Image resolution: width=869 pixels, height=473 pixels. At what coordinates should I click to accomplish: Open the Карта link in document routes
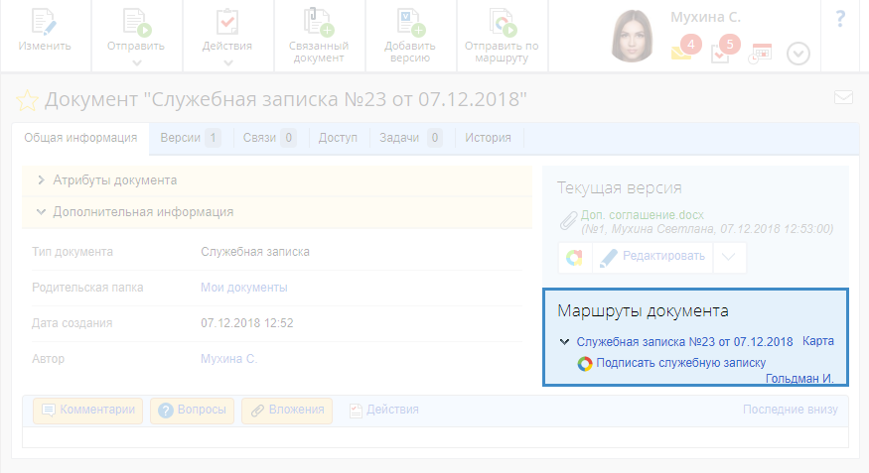point(817,341)
